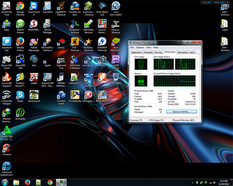Click the 'Physical Memory: 46%' status text
The image size is (233, 186).
click(183, 120)
